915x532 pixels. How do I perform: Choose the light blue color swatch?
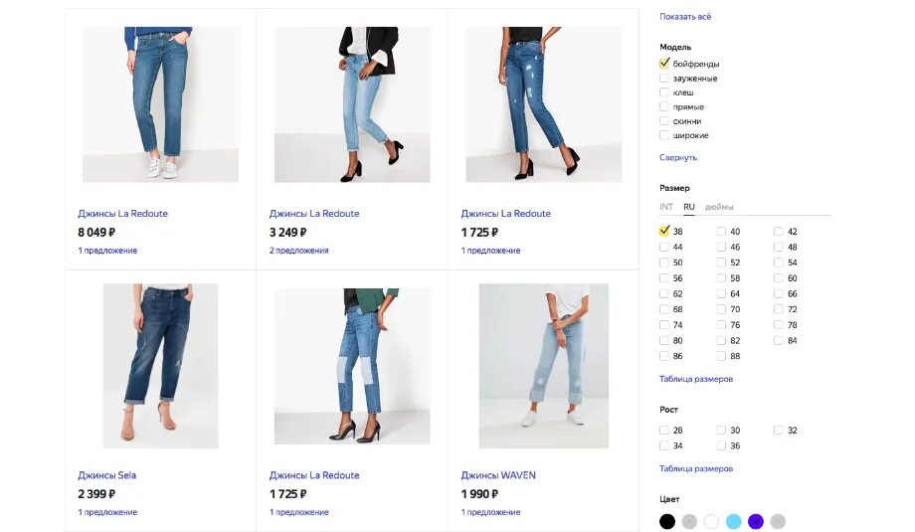tap(734, 521)
